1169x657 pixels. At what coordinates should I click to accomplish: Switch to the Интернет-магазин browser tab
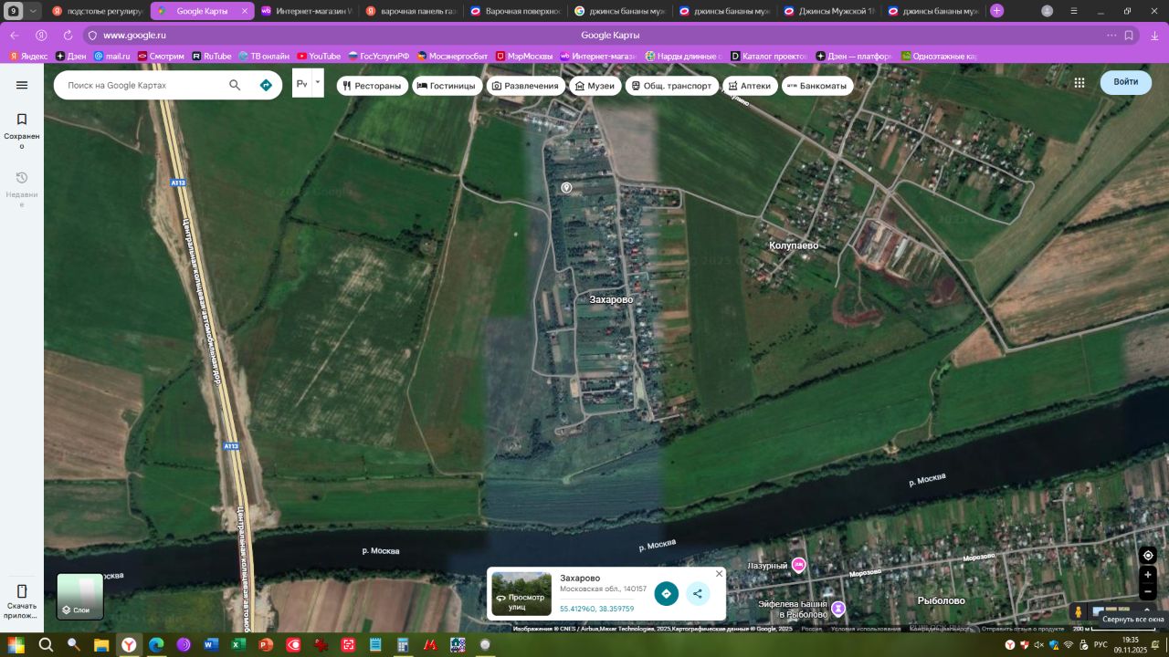pyautogui.click(x=306, y=11)
